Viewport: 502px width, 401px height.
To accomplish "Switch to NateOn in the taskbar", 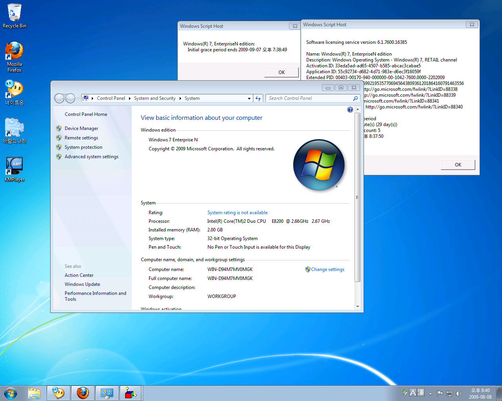I will [x=58, y=393].
